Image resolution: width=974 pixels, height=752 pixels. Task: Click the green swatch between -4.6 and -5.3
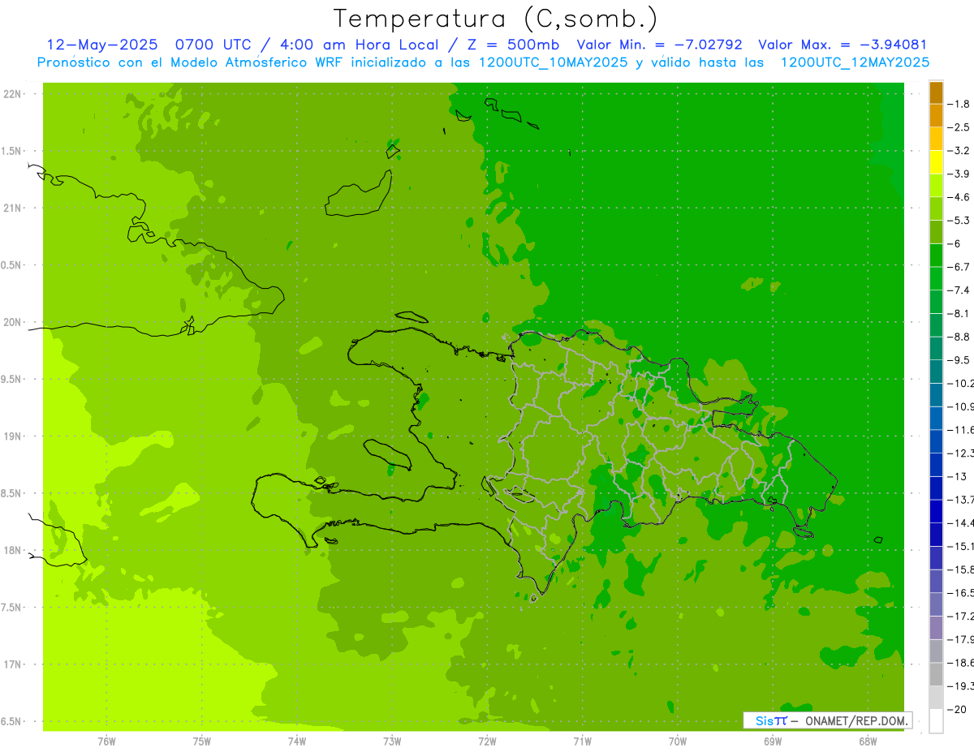tap(936, 208)
